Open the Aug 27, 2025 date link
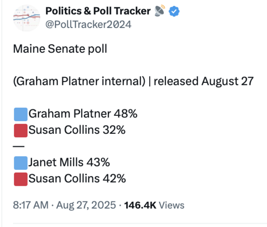This screenshot has height=227, width=267. (86, 205)
